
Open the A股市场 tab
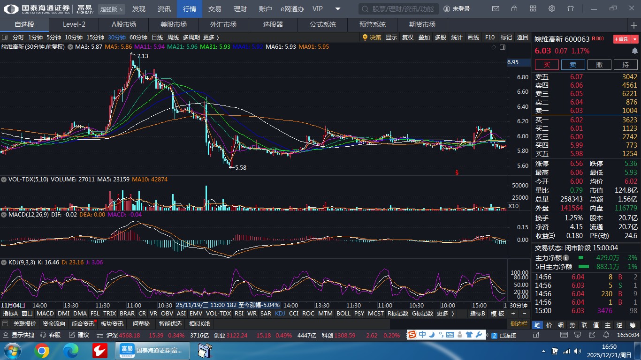click(x=124, y=24)
